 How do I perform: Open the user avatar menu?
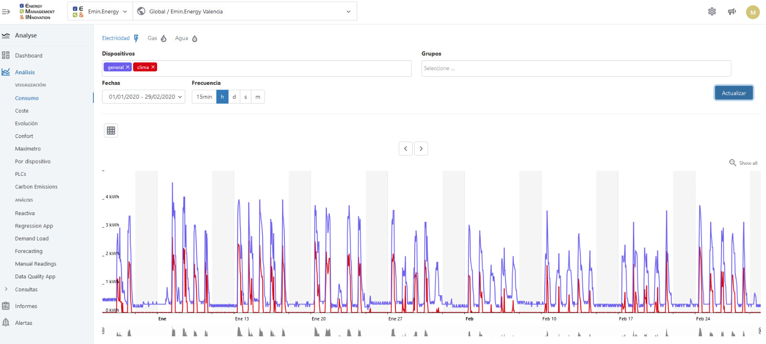pyautogui.click(x=753, y=12)
